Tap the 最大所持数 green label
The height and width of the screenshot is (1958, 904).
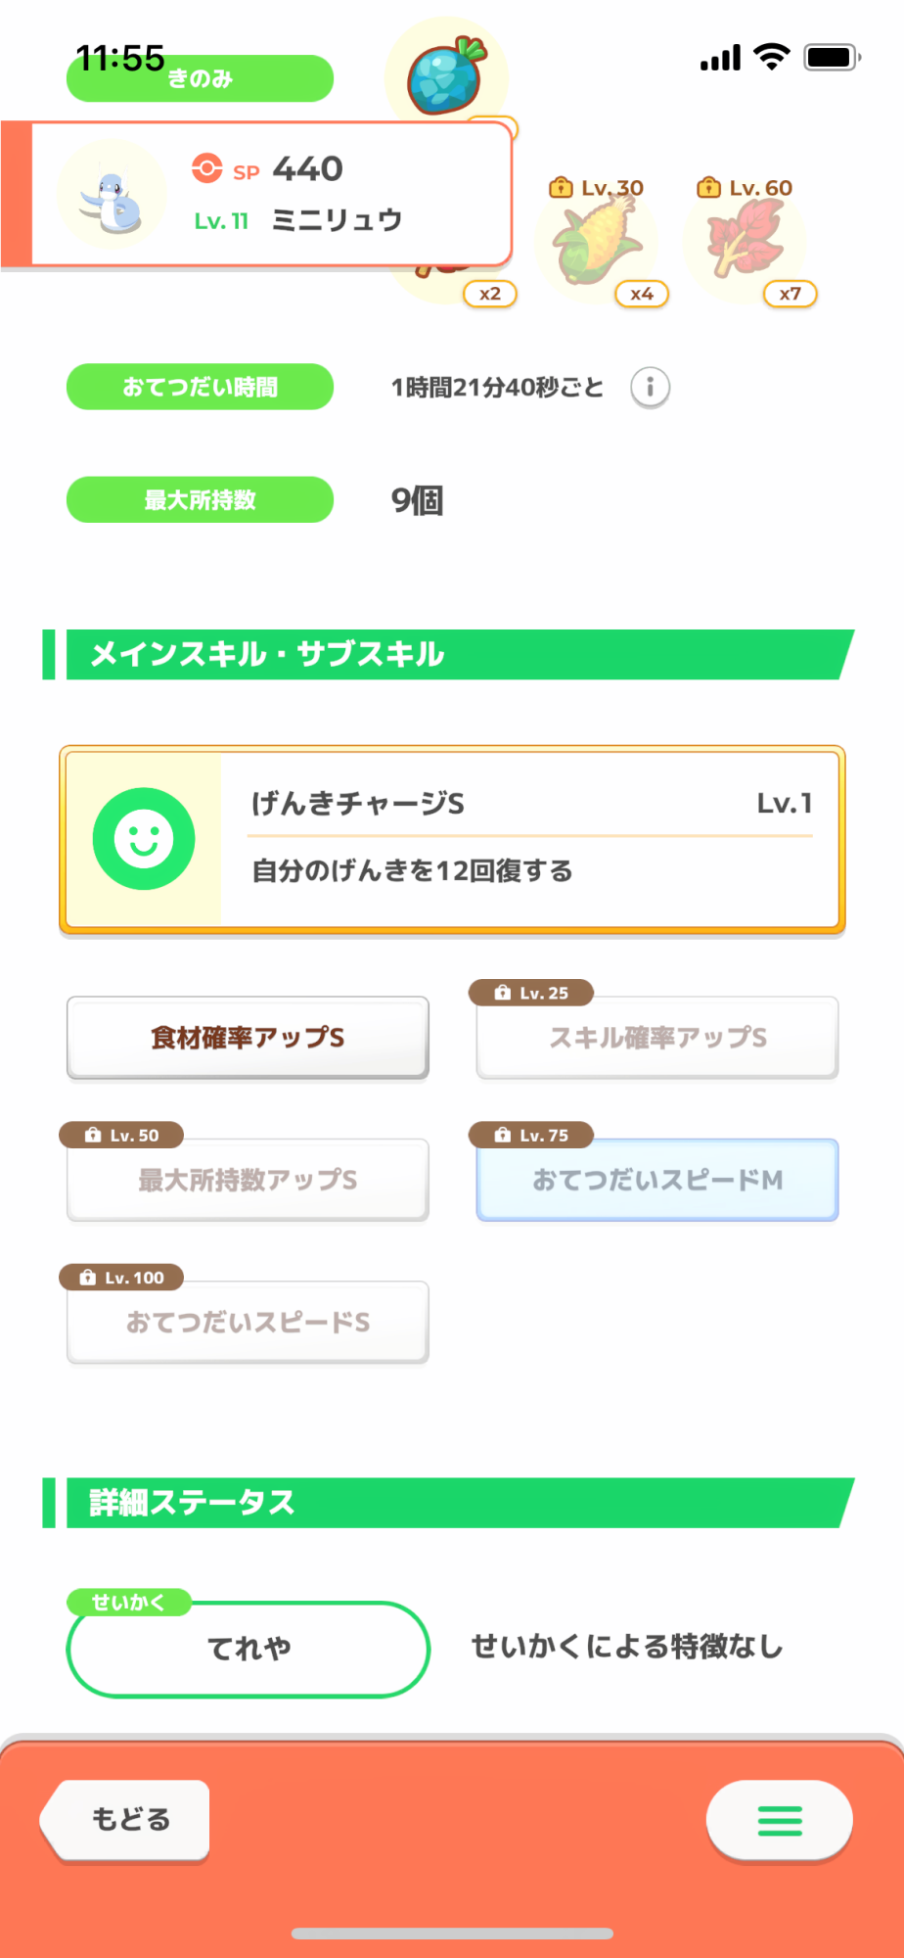tap(200, 499)
